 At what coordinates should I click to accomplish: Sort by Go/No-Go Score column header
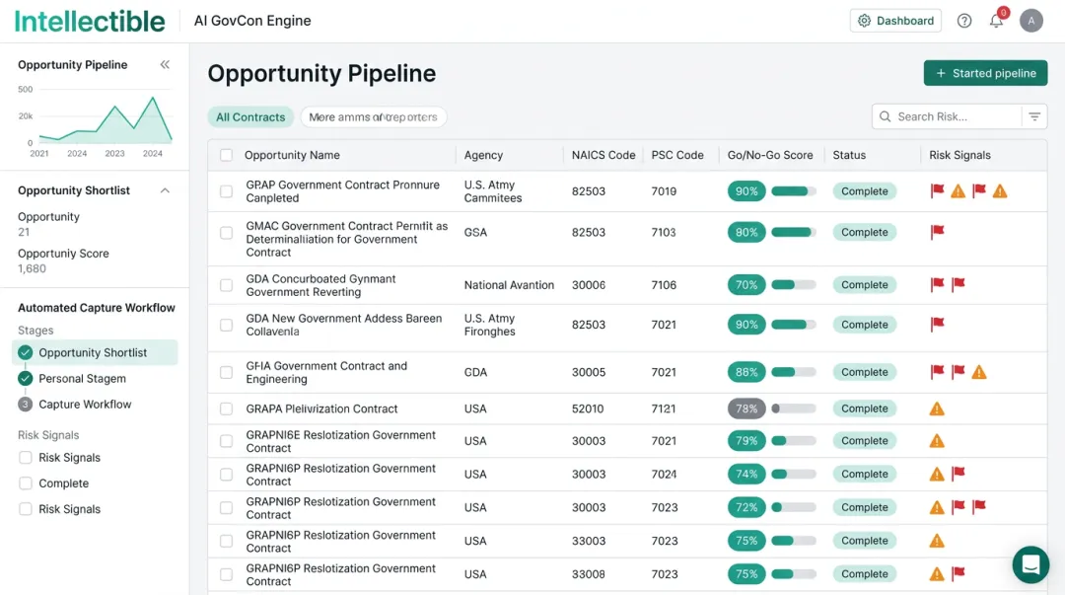[769, 155]
